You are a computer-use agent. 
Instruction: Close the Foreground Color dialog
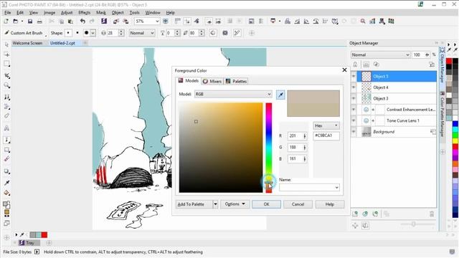[x=344, y=70]
